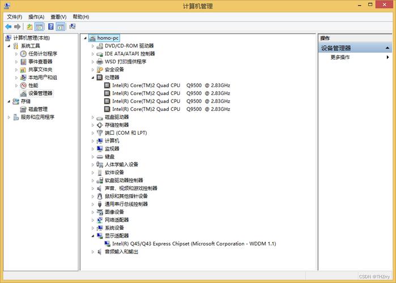Screen dimensions: 396x283
Task: Click the 本地用户和组 icon
Action: 23,78
